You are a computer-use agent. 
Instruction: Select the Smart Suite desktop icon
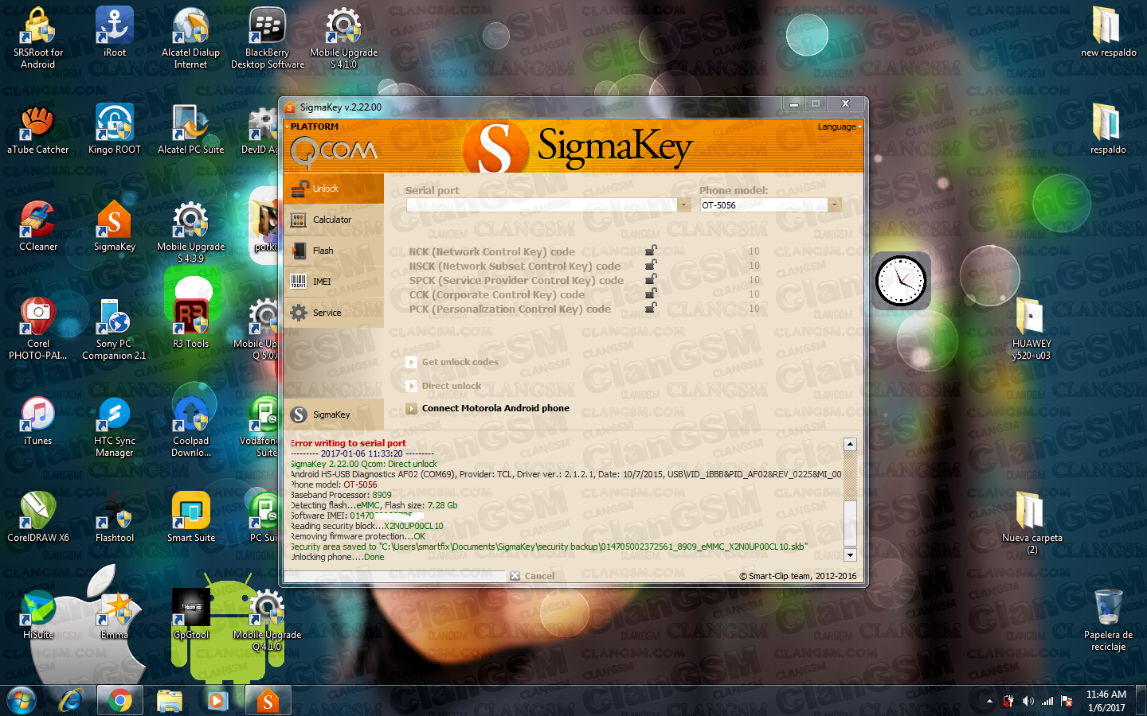click(191, 518)
